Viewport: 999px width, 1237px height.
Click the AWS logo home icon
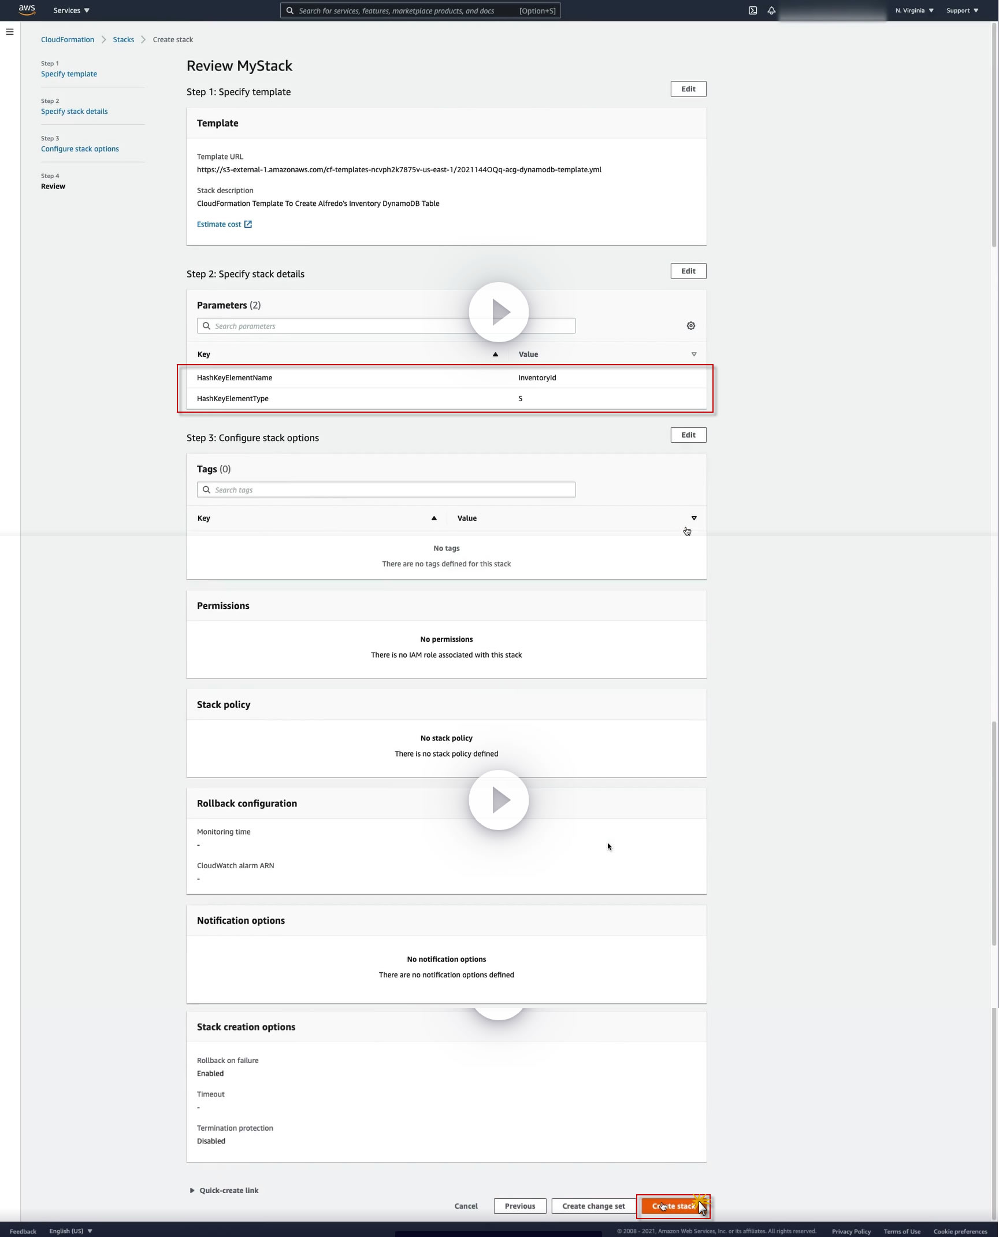[x=27, y=10]
